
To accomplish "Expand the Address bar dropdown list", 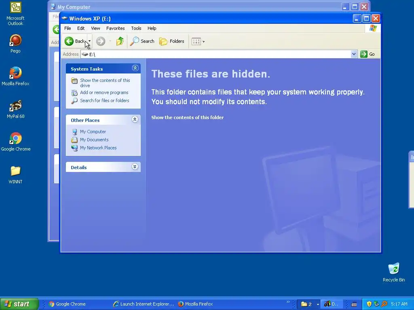I will click(x=354, y=54).
